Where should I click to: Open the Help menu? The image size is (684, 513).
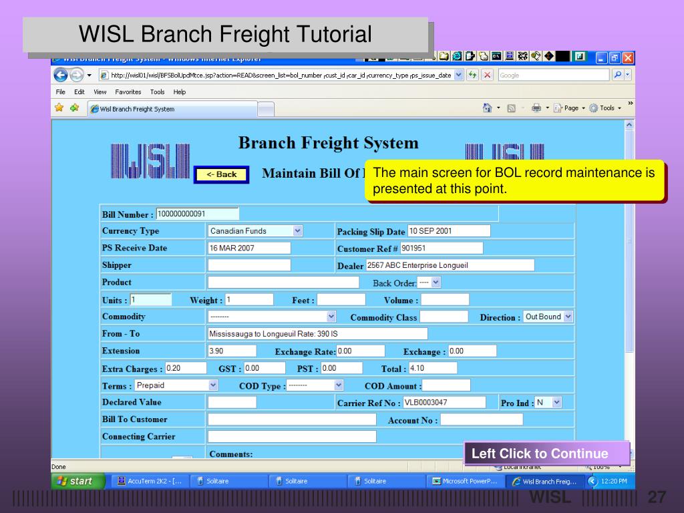(x=180, y=92)
